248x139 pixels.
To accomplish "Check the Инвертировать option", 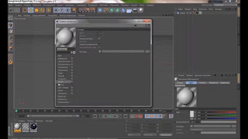I will (x=99, y=39).
